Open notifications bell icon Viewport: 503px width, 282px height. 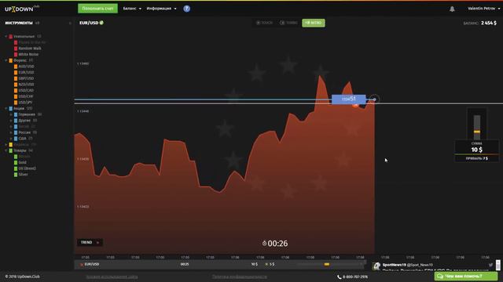click(452, 9)
